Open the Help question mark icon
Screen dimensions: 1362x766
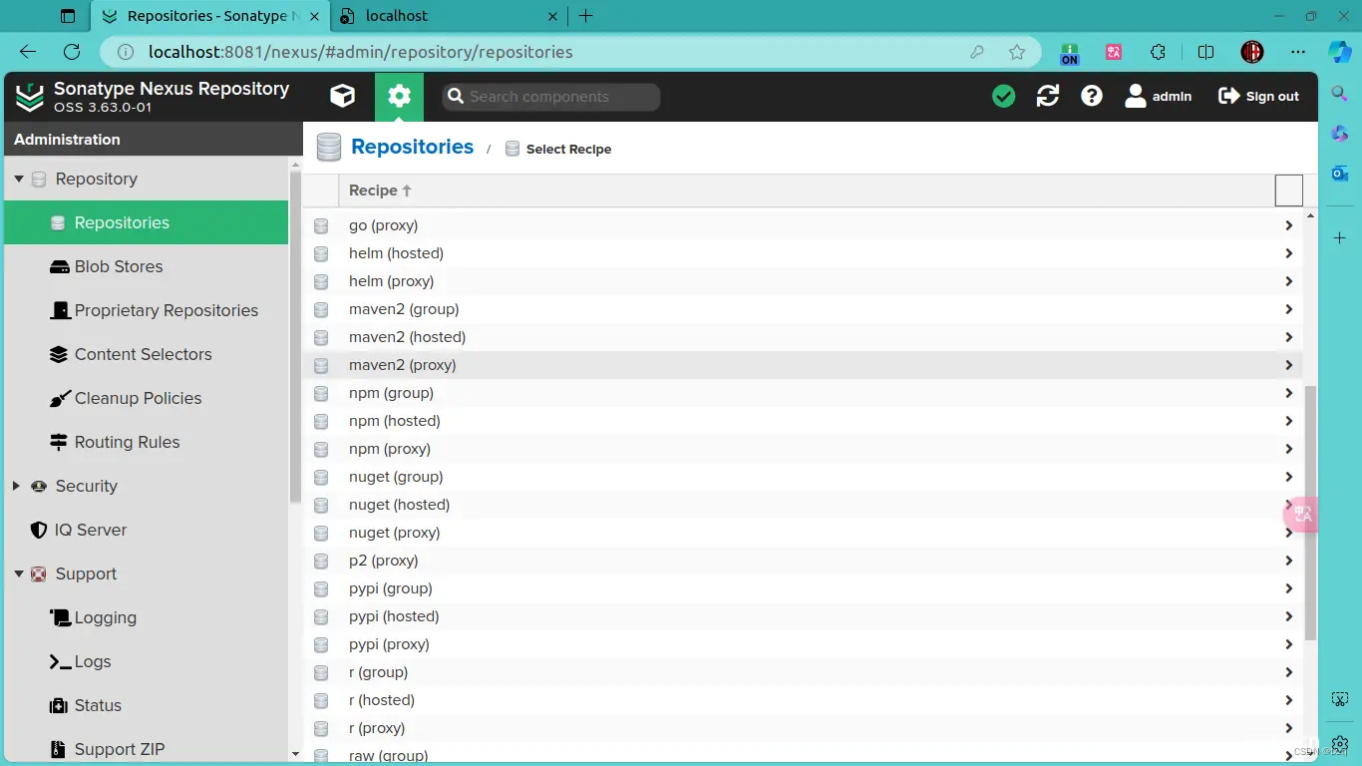click(1092, 96)
